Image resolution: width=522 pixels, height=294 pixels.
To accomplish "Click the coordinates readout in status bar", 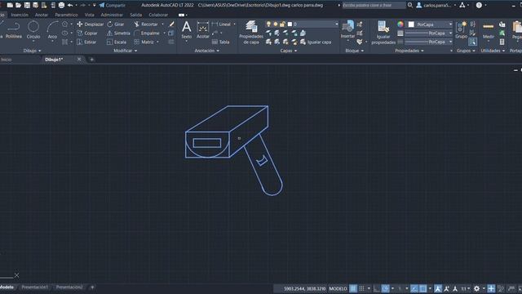I will (x=304, y=288).
